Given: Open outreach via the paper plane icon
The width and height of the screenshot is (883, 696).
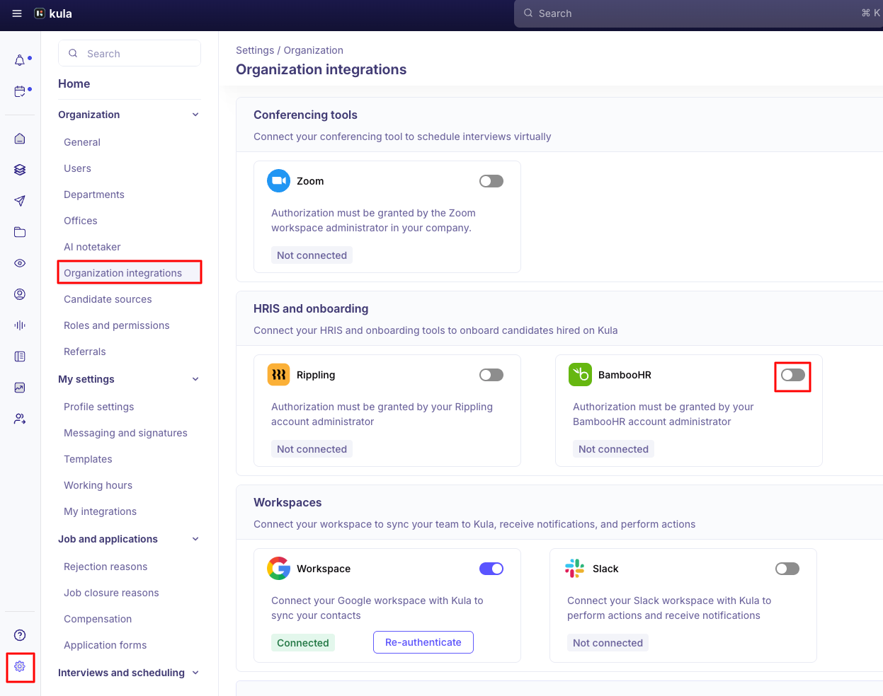Looking at the screenshot, I should [20, 201].
